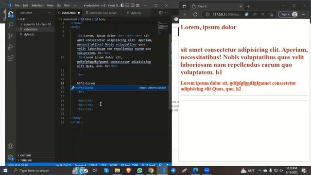The height and width of the screenshot is (175, 311).
Task: Show hidden system tray icons chevron
Action: click(259, 171)
